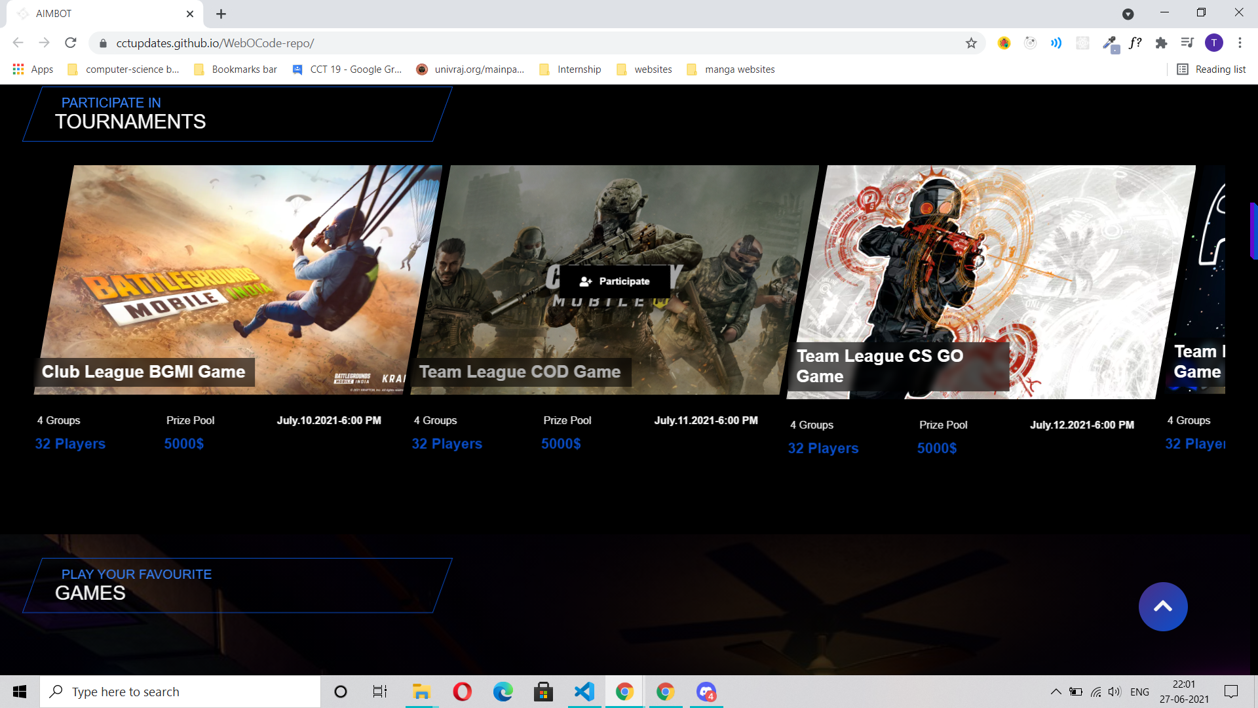Click the media control playlist icon

[x=1187, y=43]
